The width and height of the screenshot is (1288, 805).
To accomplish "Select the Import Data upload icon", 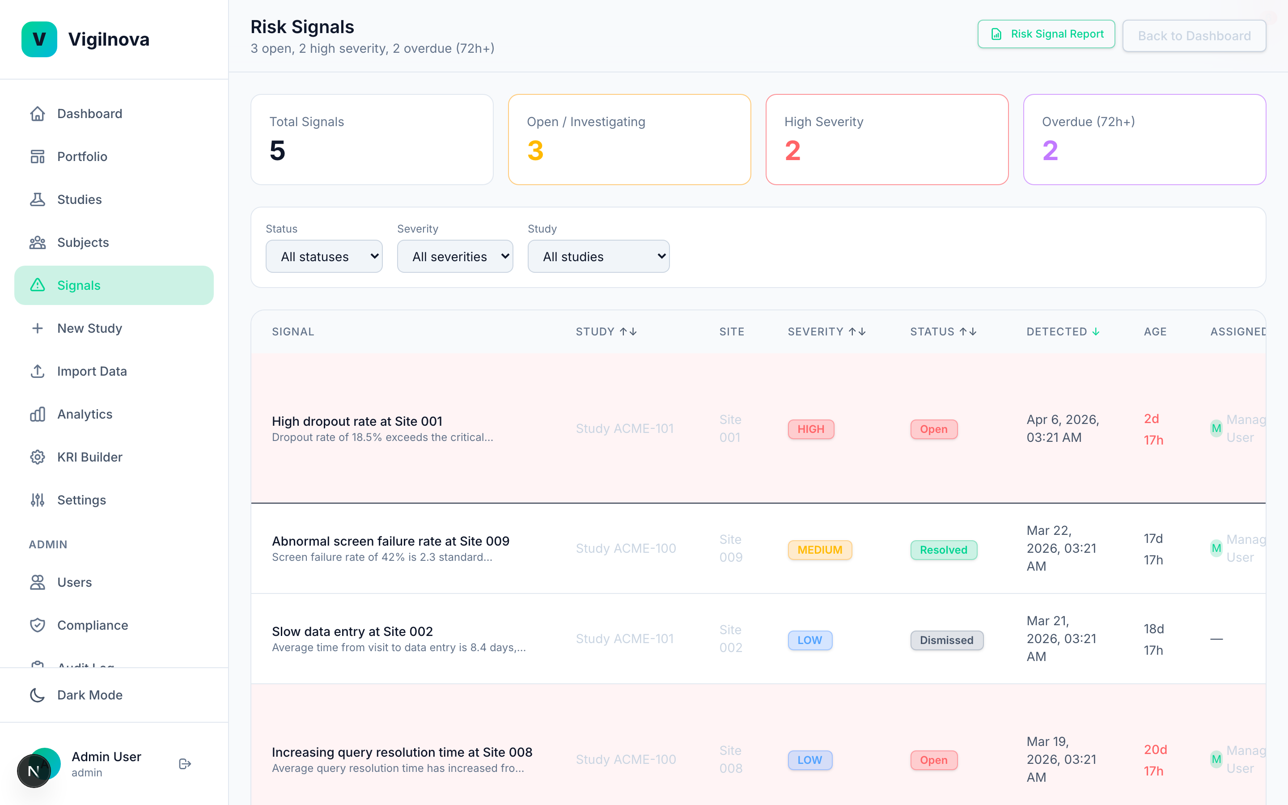I will coord(38,371).
